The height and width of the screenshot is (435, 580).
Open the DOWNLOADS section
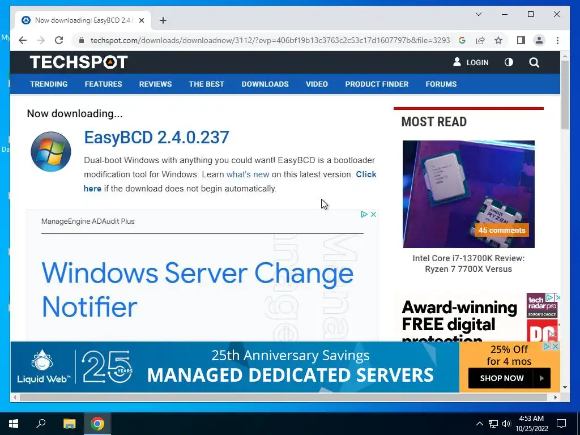point(265,84)
